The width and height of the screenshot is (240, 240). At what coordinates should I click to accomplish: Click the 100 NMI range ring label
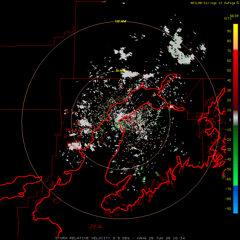tap(121, 21)
